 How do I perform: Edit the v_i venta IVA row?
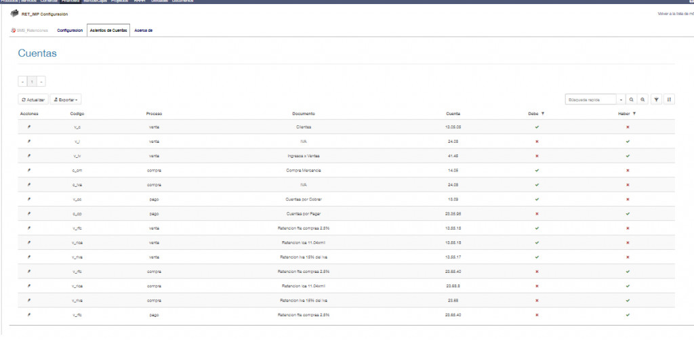coord(29,142)
